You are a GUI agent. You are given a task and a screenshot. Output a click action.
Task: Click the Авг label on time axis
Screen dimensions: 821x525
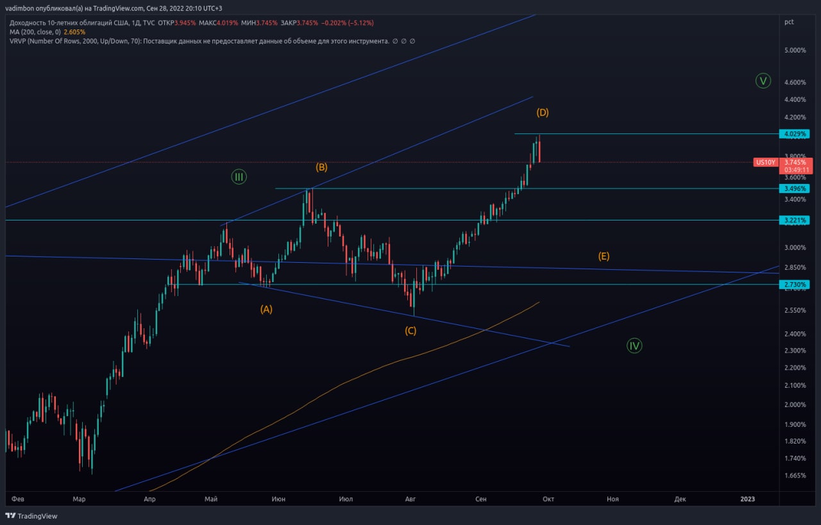tap(410, 498)
